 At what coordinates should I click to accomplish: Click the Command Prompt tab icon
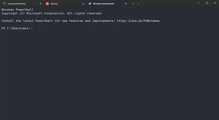[5, 4]
